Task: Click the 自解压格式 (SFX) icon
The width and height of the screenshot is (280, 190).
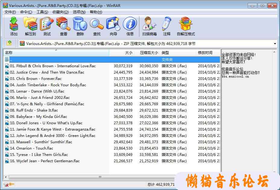Action: [x=186, y=26]
